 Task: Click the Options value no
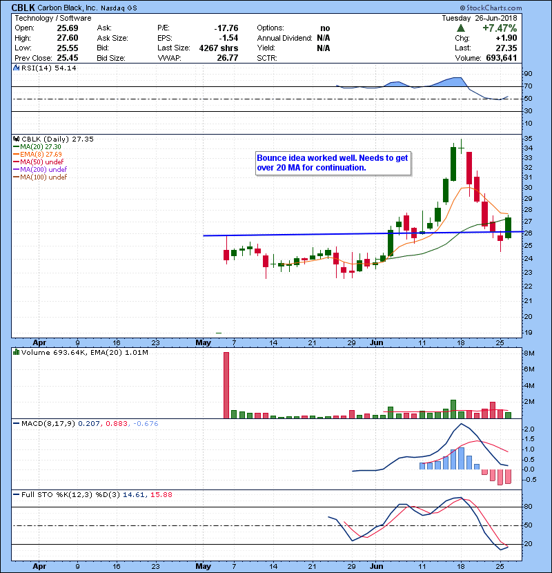(325, 28)
